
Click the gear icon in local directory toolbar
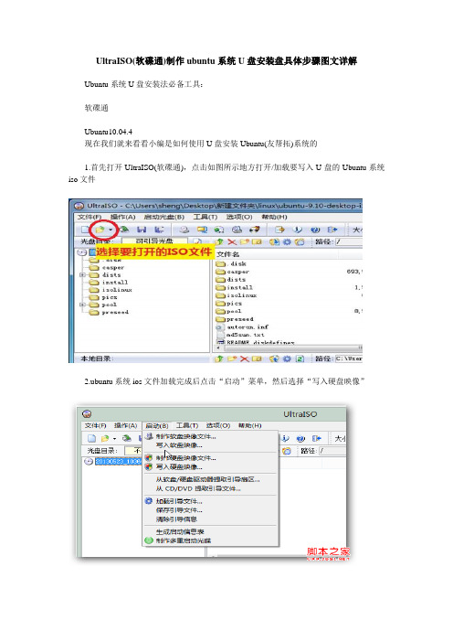point(287,359)
